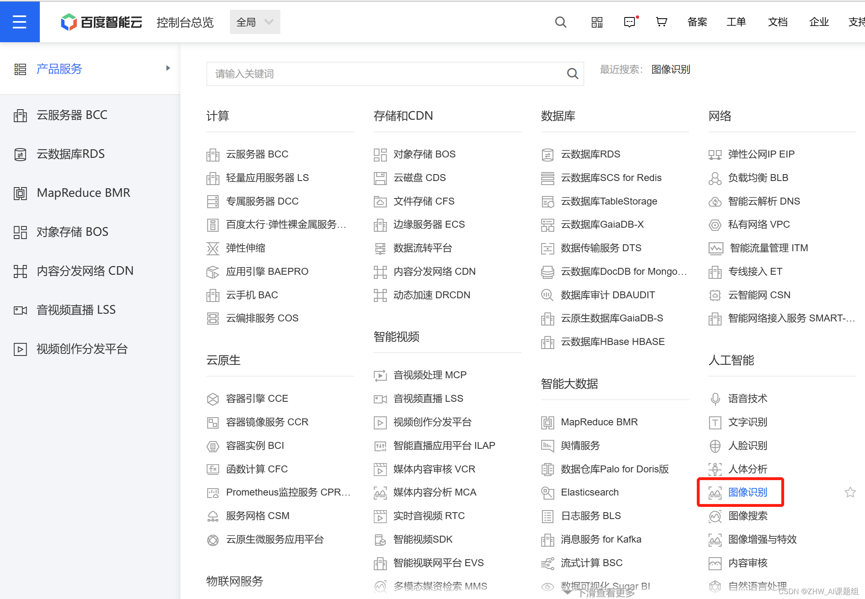
Task: Open the 图像识别 service link
Action: point(747,492)
